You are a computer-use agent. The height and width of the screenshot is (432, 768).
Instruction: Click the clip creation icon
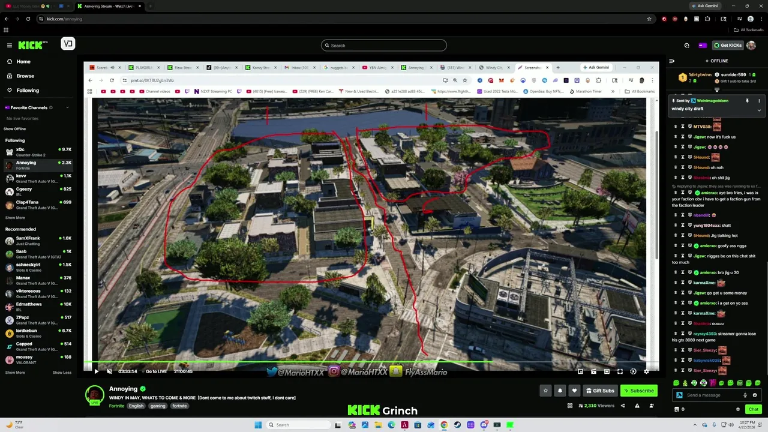coord(593,371)
